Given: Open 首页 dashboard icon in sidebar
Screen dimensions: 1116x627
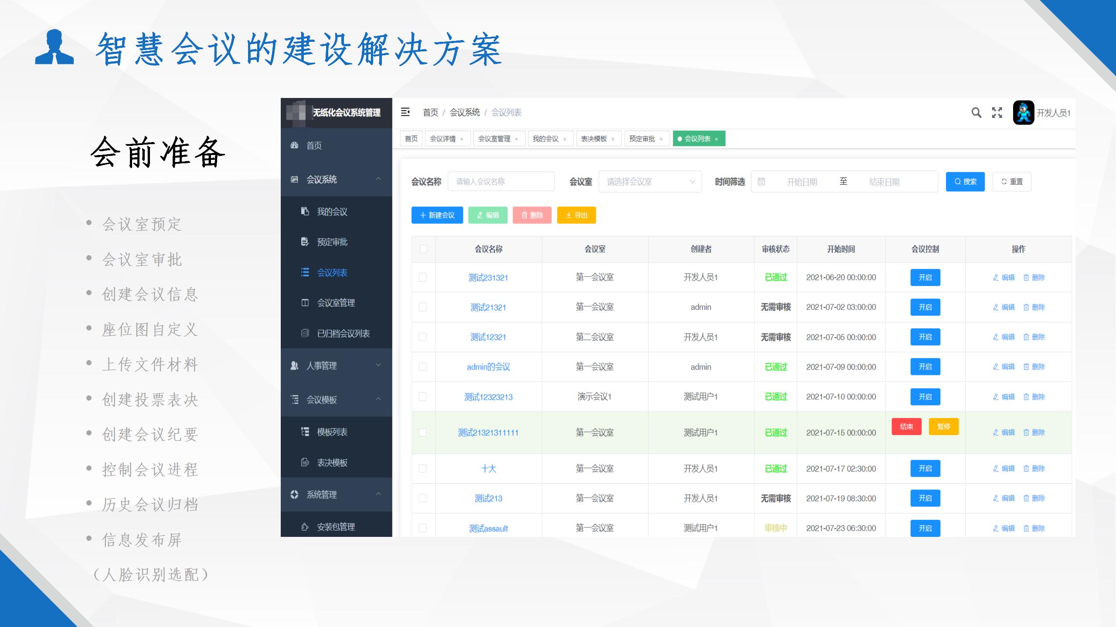Looking at the screenshot, I should point(295,145).
